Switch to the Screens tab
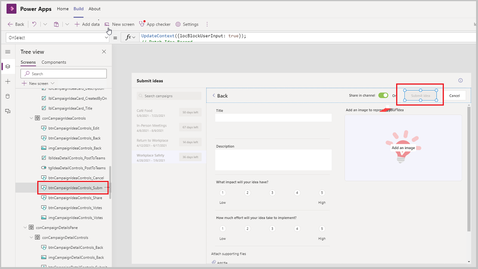 tap(28, 62)
